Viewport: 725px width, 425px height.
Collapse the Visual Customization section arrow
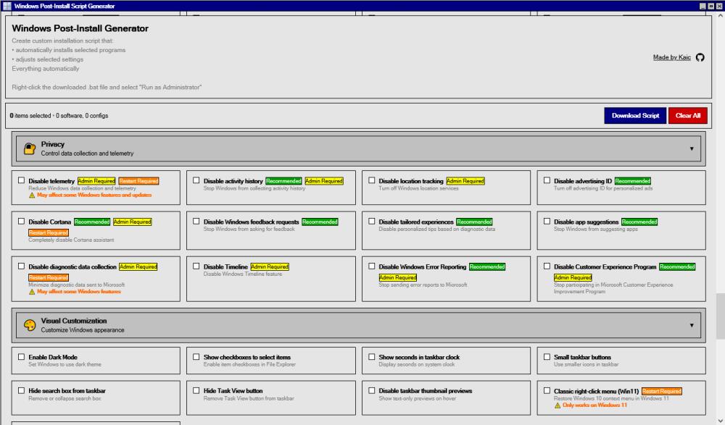point(692,325)
